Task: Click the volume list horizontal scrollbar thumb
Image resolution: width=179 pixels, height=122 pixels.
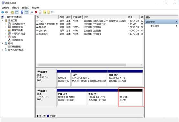Action: click(x=82, y=65)
